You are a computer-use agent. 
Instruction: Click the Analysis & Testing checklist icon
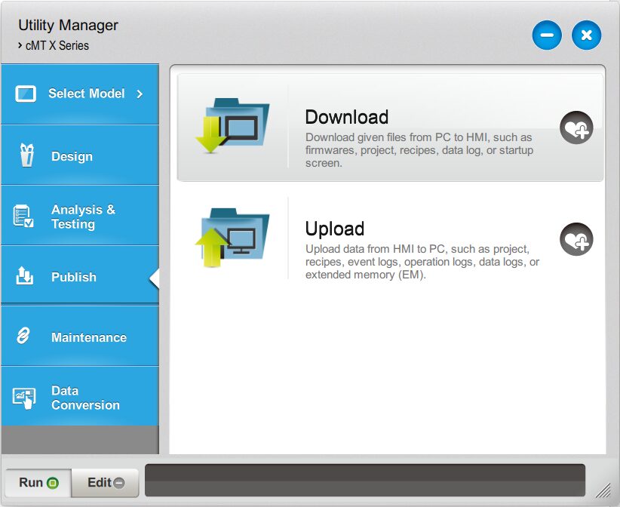pyautogui.click(x=23, y=216)
